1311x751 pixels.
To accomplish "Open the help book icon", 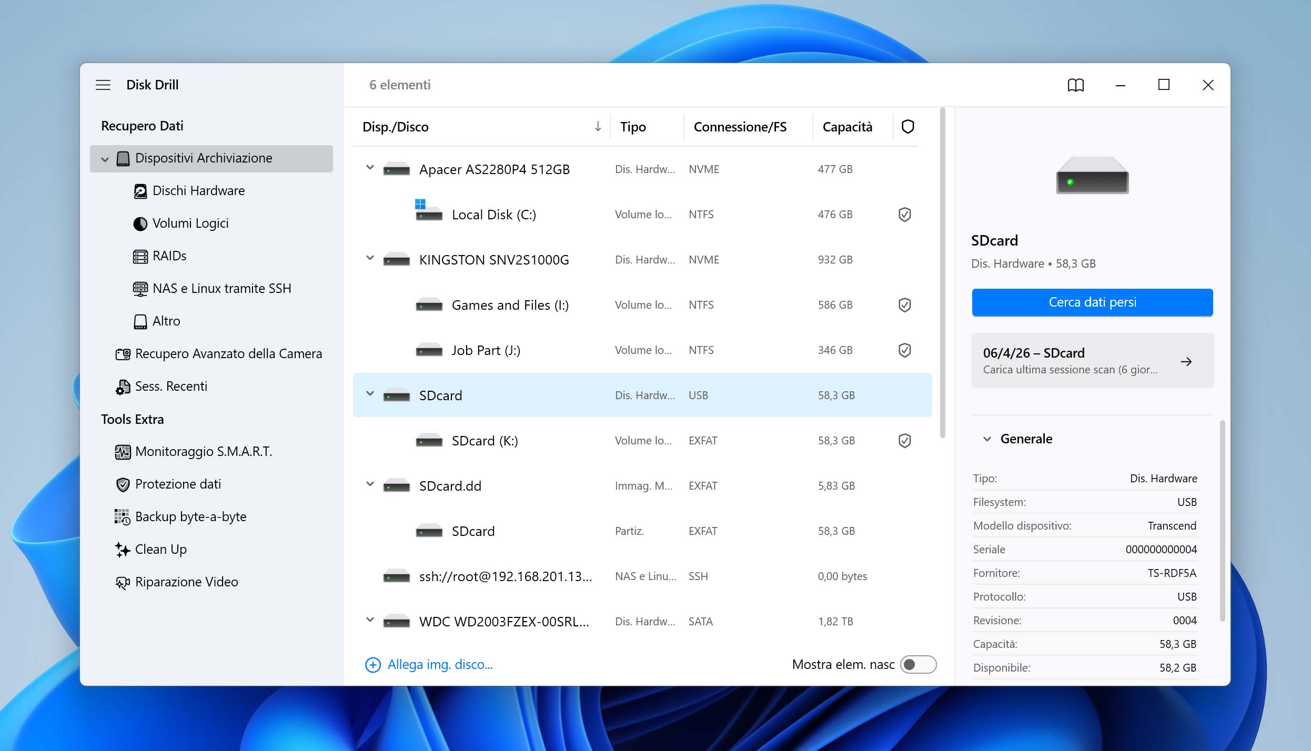I will [x=1075, y=85].
